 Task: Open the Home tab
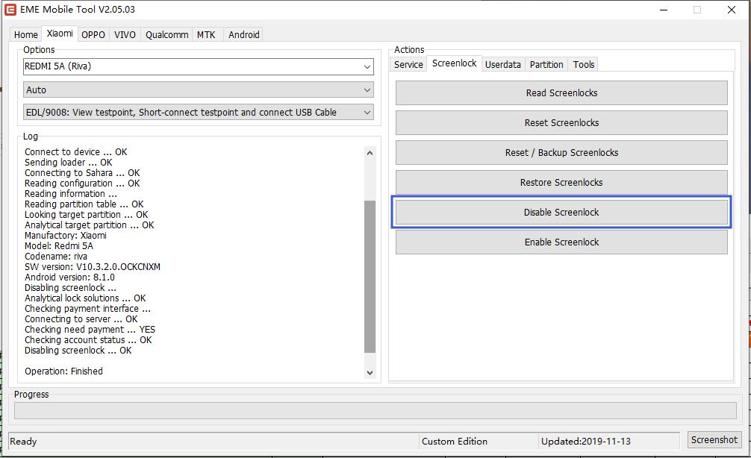coord(26,34)
